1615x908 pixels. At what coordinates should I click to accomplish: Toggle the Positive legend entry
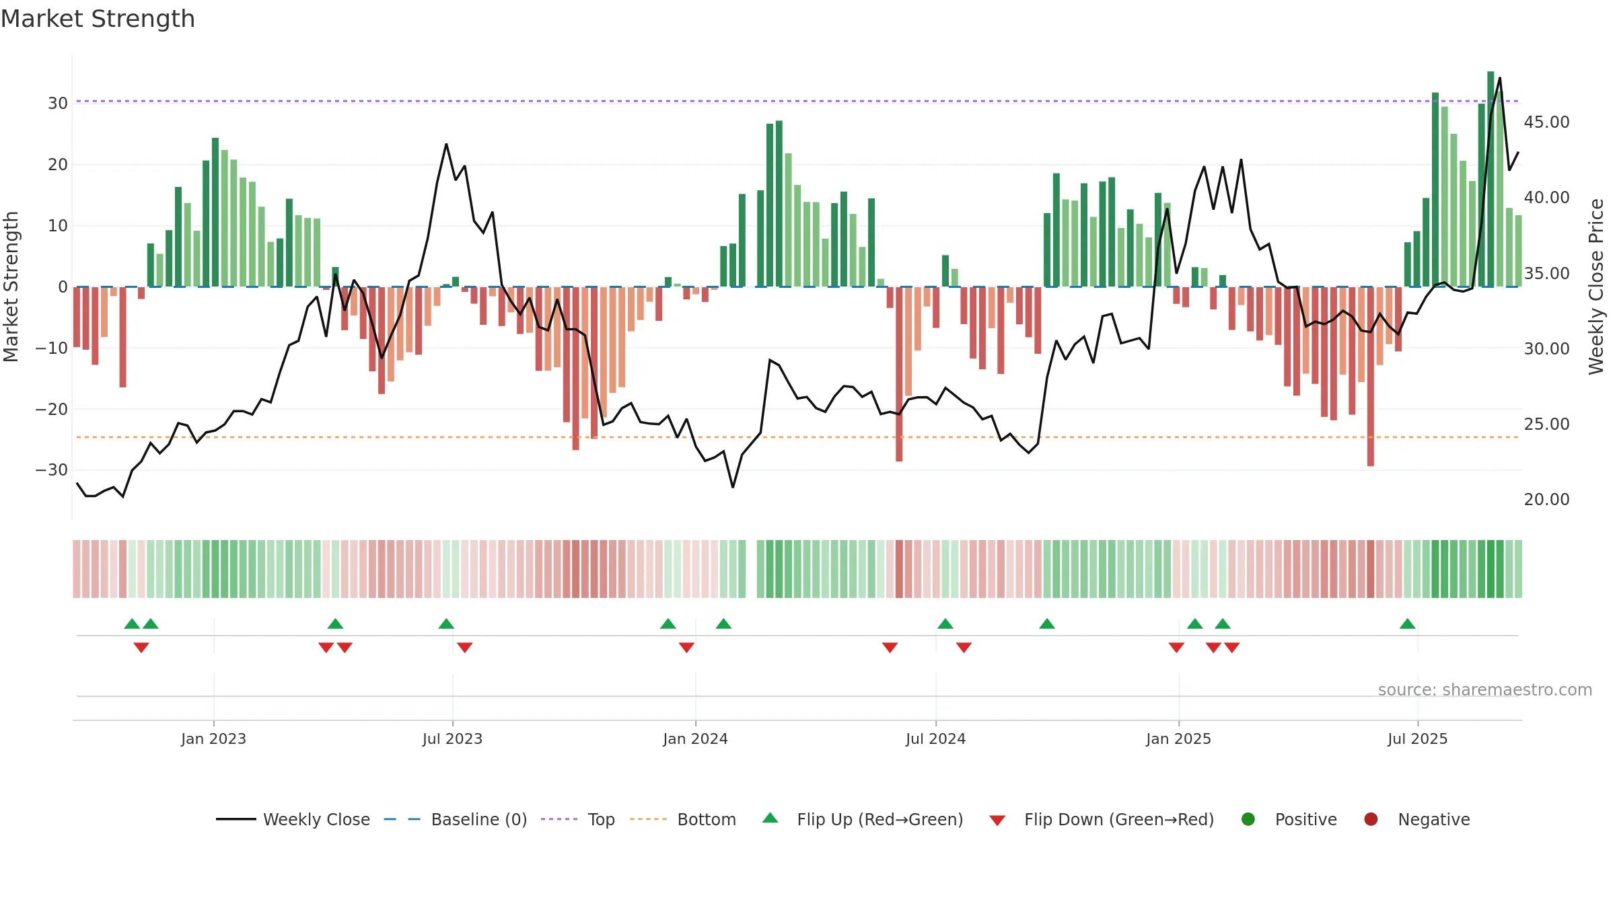(x=1289, y=819)
